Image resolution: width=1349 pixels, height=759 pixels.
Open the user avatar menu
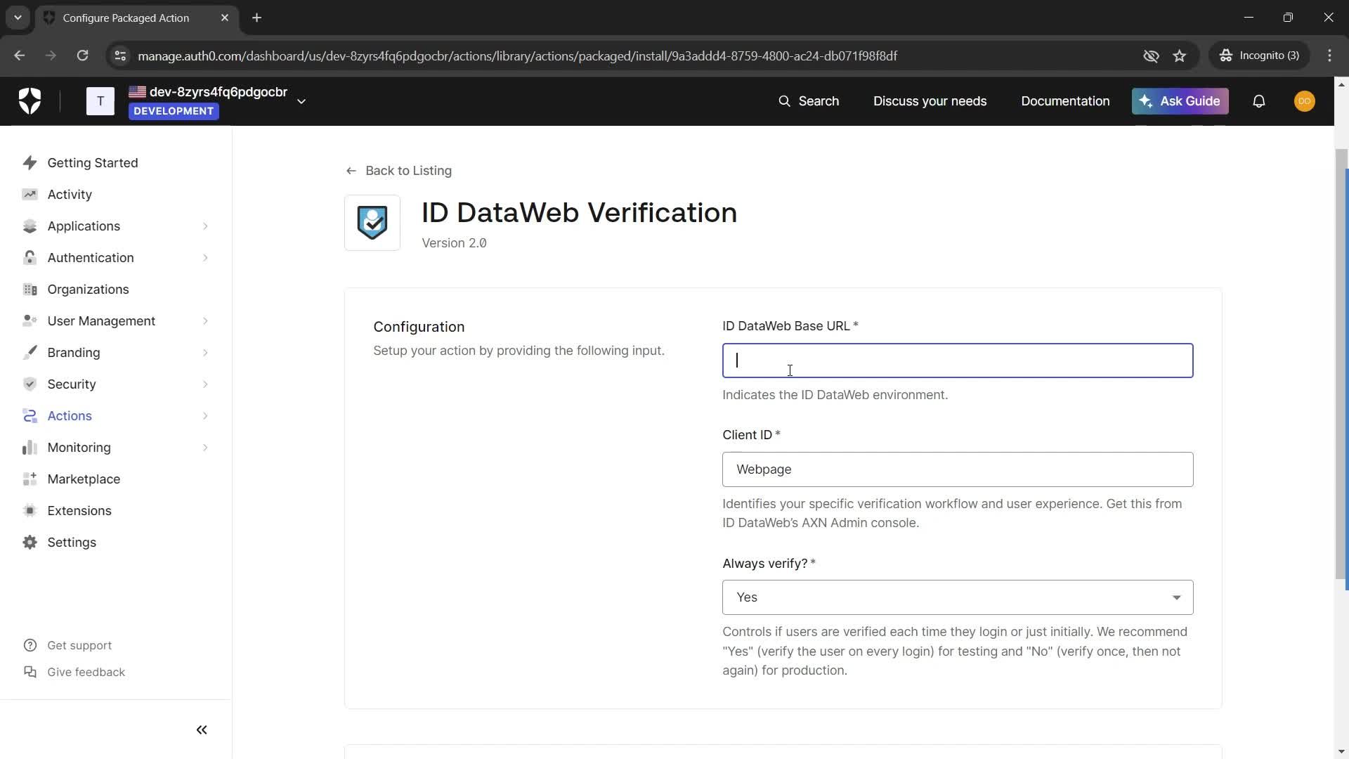click(1305, 101)
